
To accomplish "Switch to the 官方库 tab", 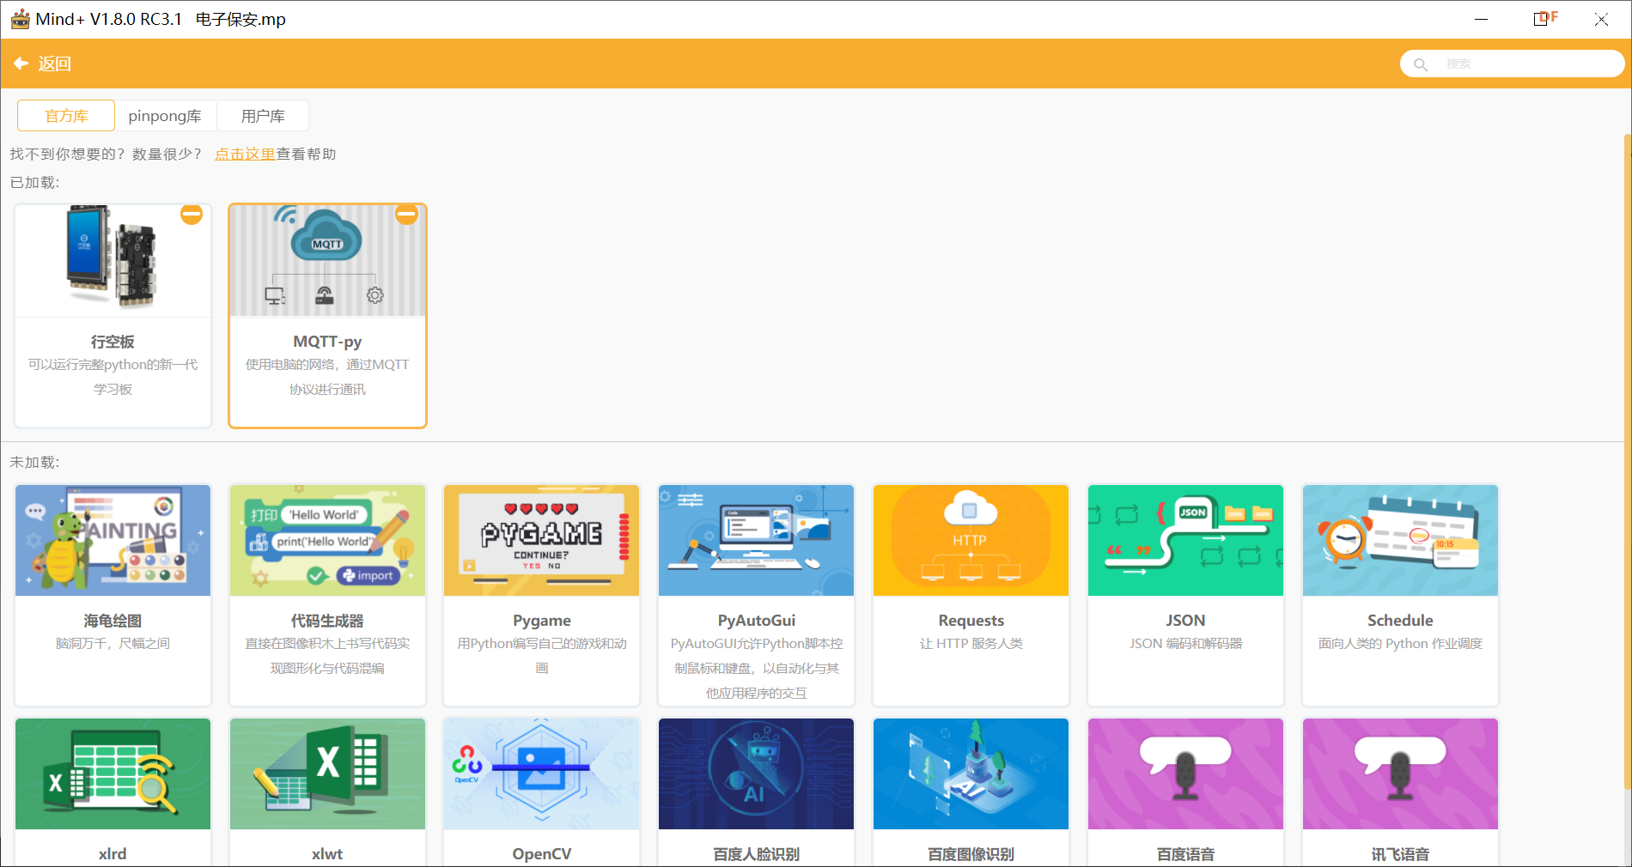I will click(x=66, y=116).
